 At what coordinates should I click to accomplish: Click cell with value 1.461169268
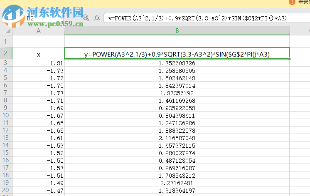point(177,101)
